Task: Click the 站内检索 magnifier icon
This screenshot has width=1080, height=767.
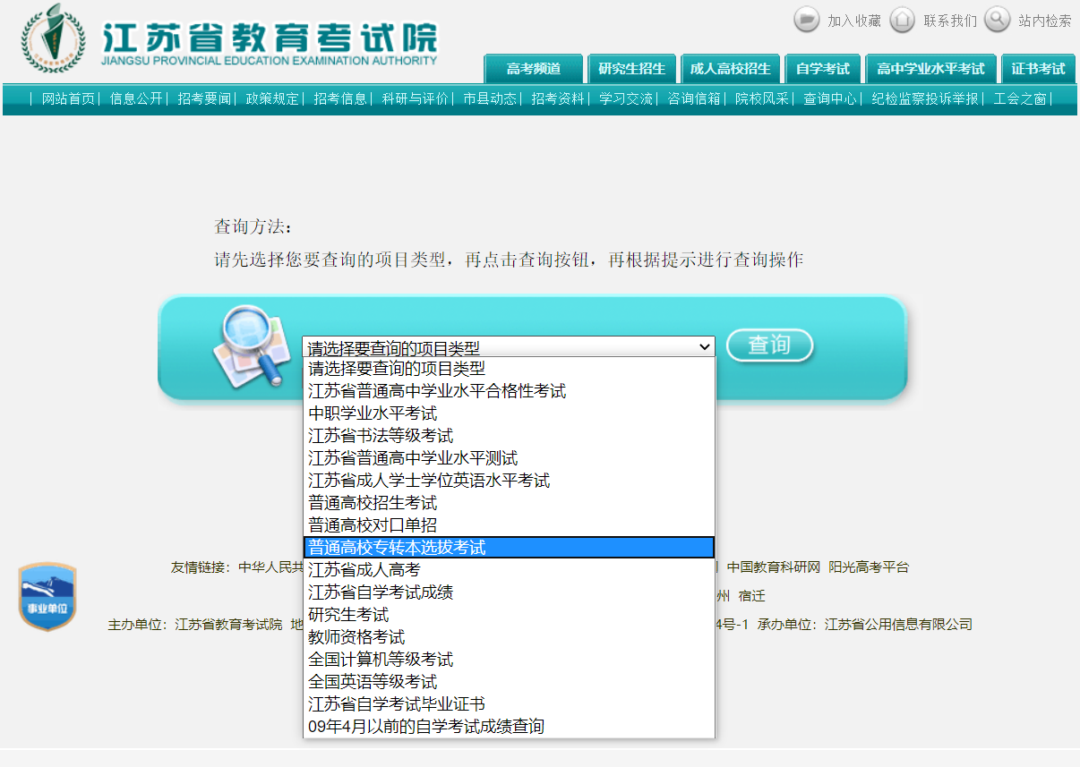Action: point(997,20)
